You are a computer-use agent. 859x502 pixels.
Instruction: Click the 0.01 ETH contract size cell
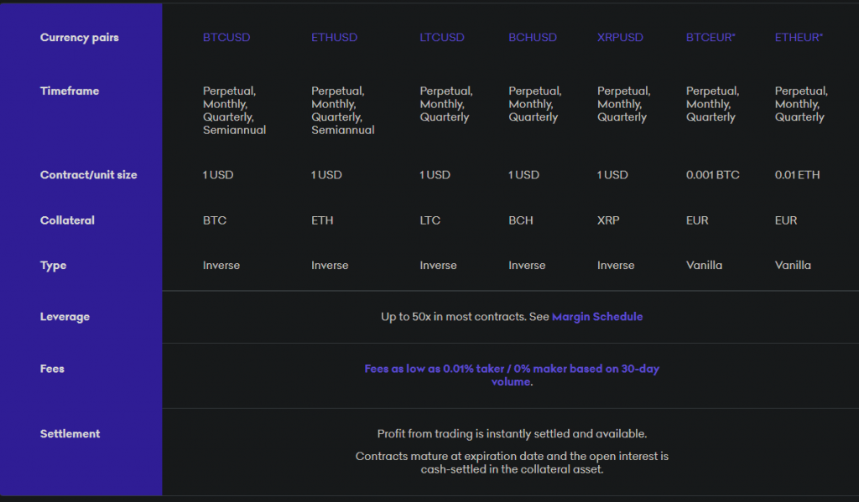tap(798, 175)
